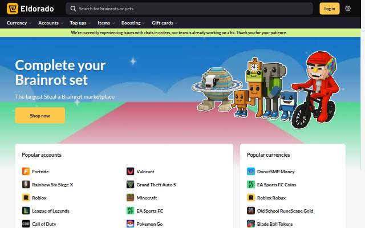
Task: Click the League of Legends icon
Action: pos(26,211)
